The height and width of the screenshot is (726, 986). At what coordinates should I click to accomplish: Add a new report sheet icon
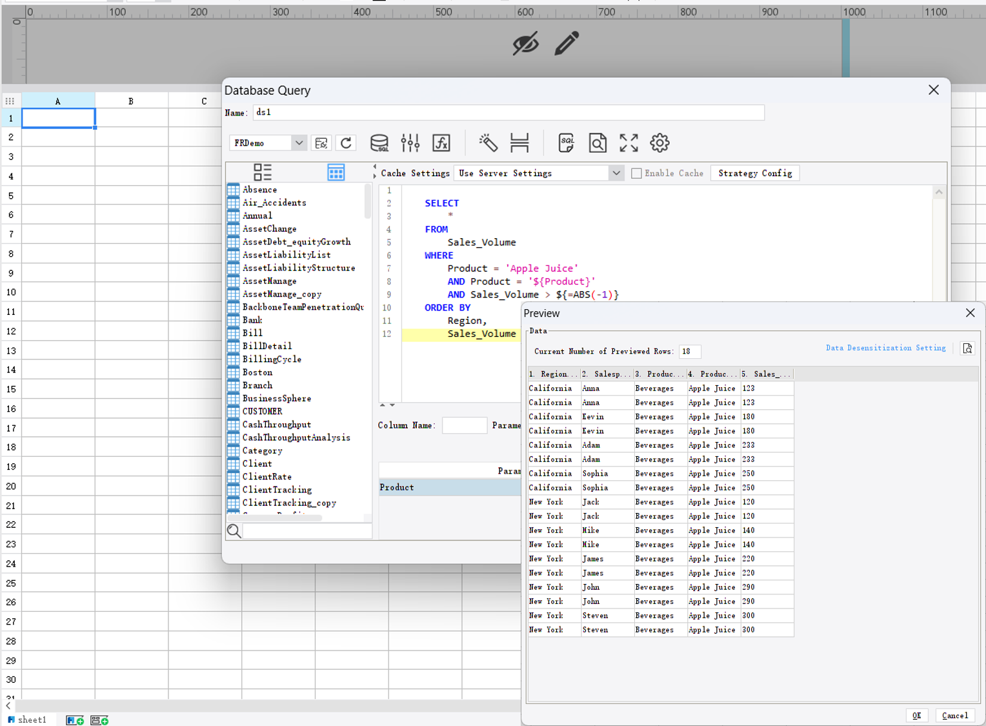point(75,720)
